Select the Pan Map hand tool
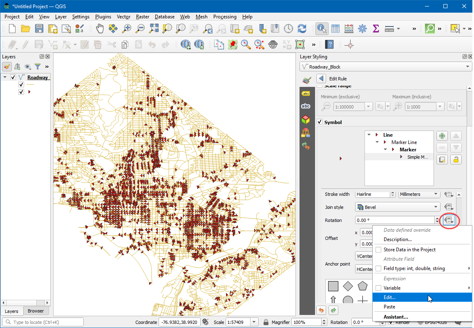This screenshot has width=474, height=328. pyautogui.click(x=100, y=29)
